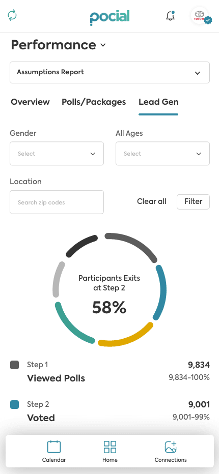Open the Assumptions Report dropdown
Viewport: 219px width, 474px height.
[x=109, y=73]
